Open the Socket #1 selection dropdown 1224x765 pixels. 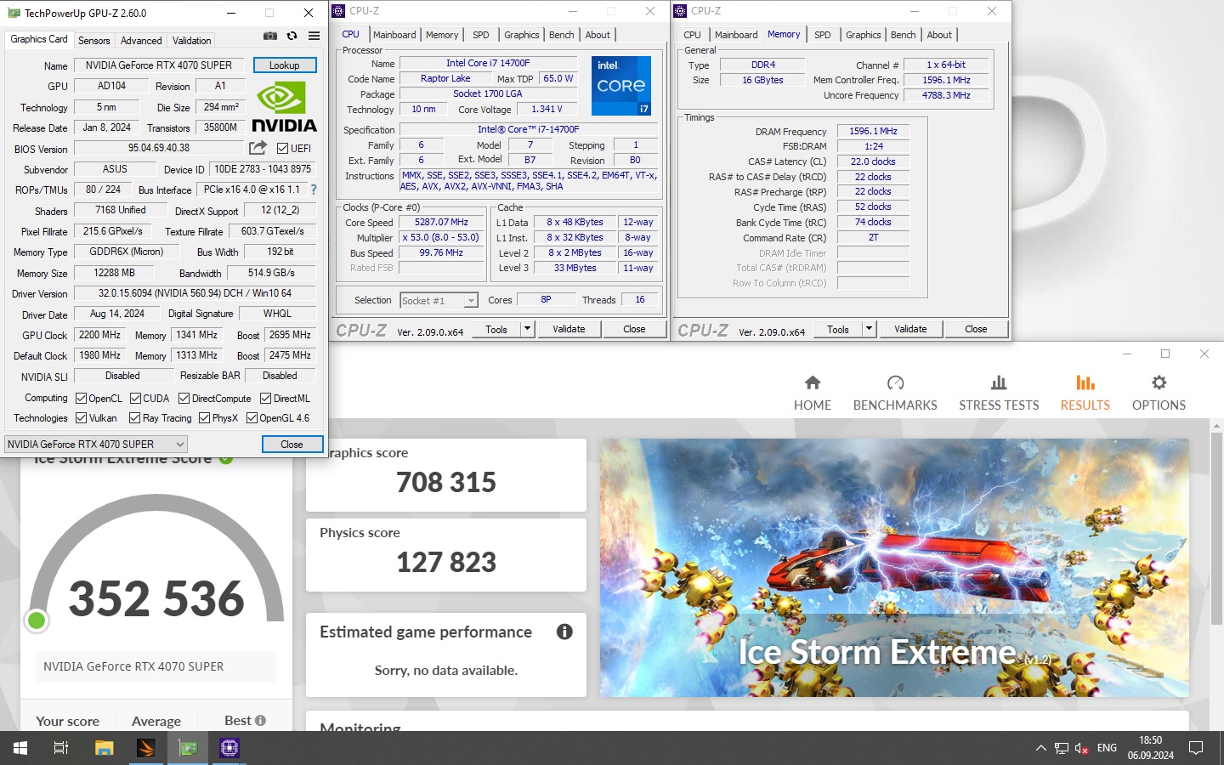point(439,300)
